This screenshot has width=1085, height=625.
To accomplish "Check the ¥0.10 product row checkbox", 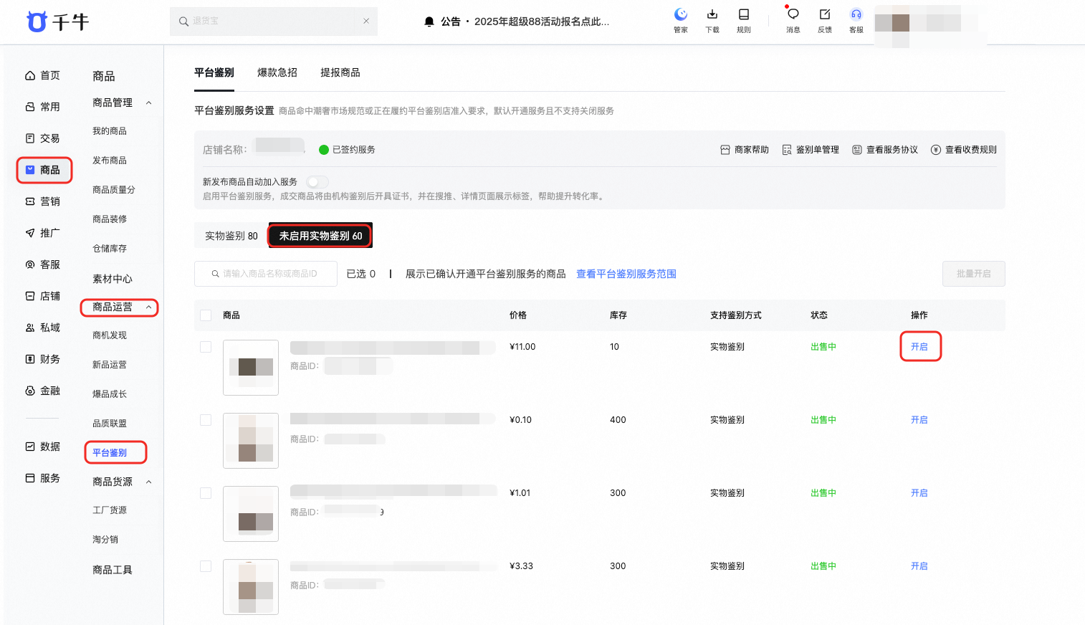I will (x=206, y=420).
